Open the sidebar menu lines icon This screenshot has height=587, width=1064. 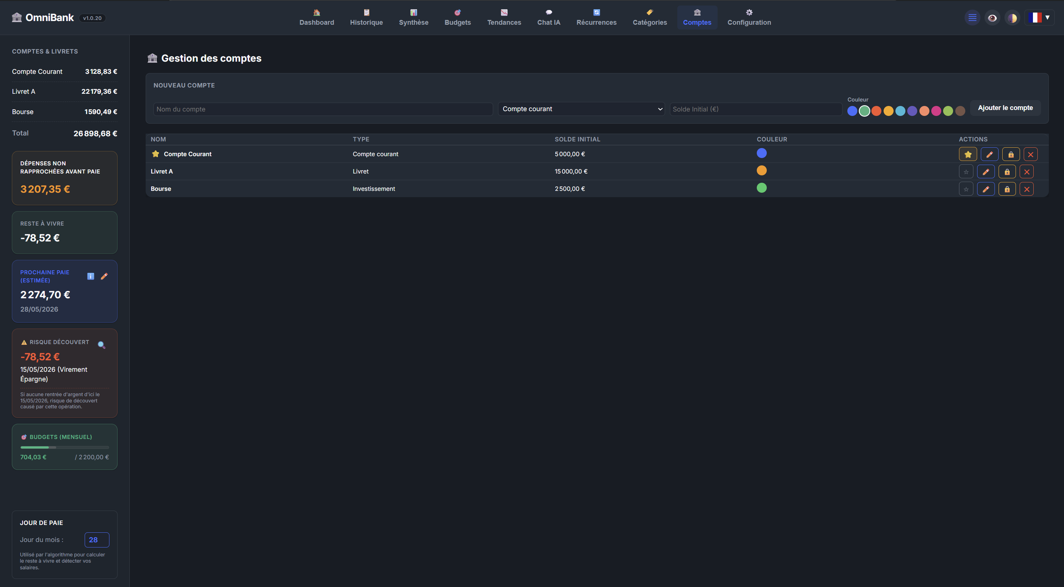tap(972, 18)
